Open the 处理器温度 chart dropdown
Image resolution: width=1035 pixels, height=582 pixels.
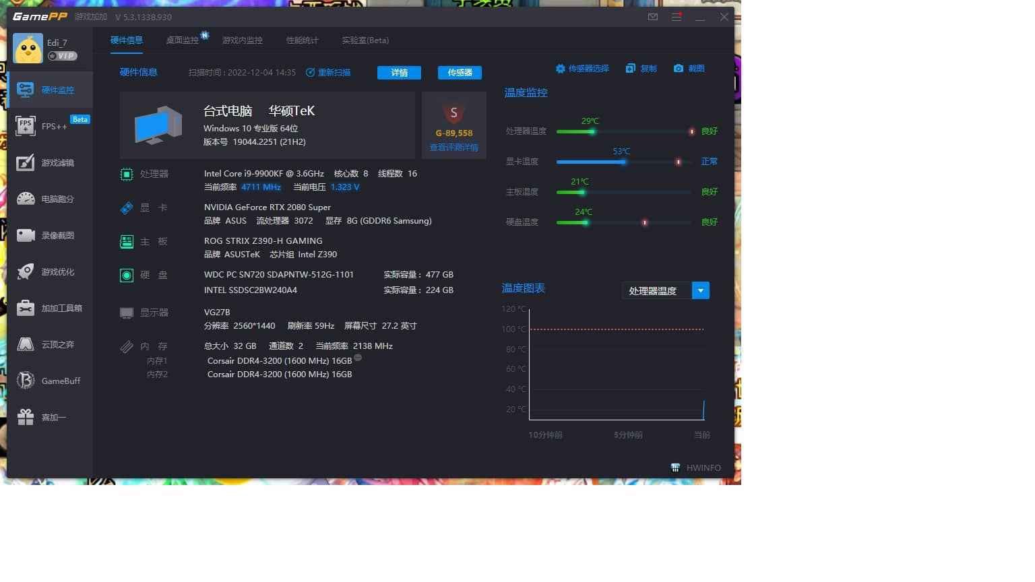[x=700, y=290]
